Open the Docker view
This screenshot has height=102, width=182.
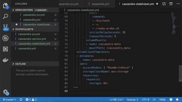[5, 60]
